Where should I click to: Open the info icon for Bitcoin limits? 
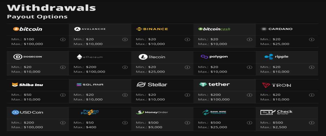(62, 39)
